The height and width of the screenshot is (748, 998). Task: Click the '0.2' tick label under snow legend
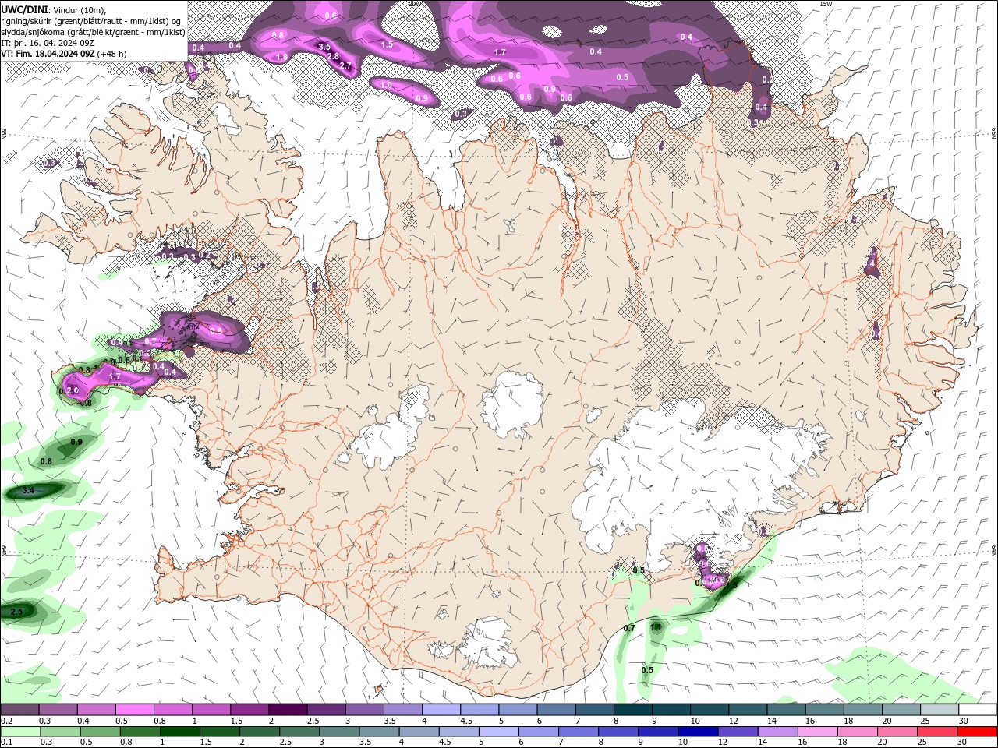[x=8, y=721]
